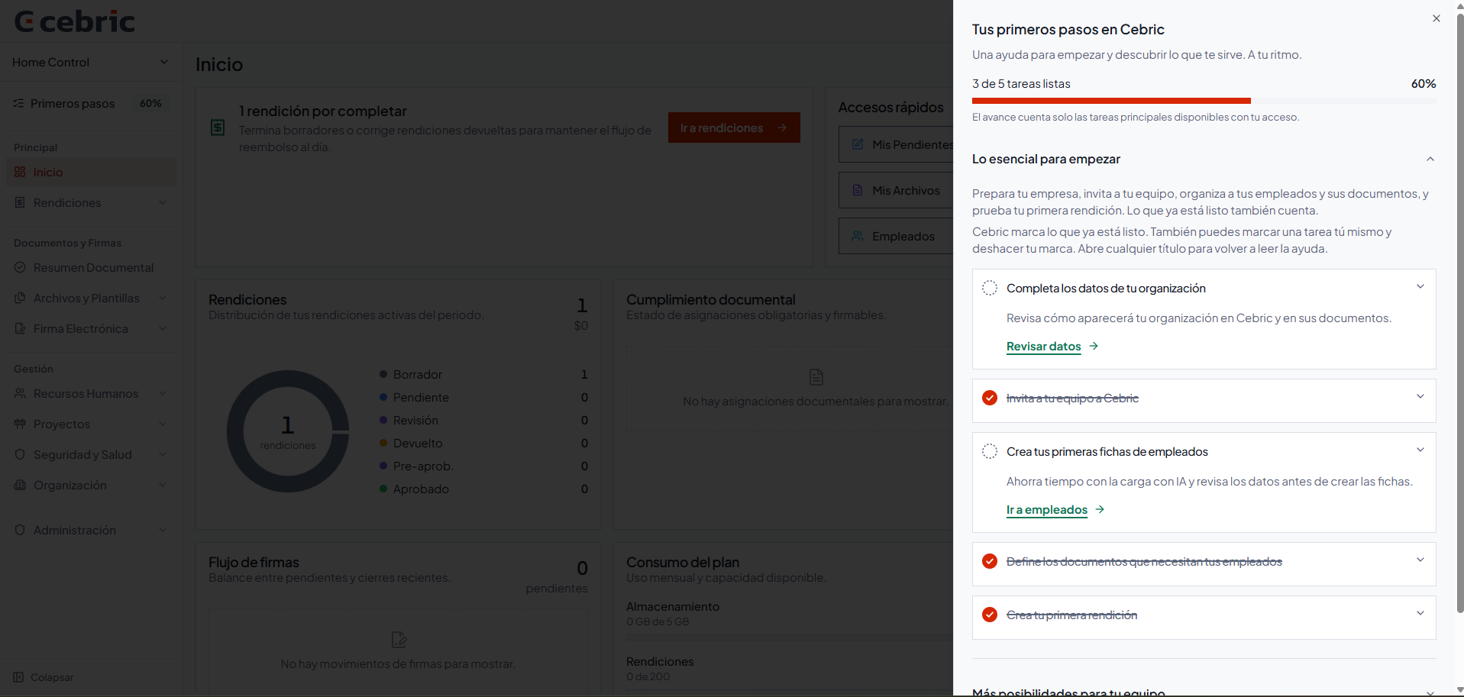This screenshot has width=1464, height=697.
Task: Click the Firma Electrónica icon
Action: (x=20, y=328)
